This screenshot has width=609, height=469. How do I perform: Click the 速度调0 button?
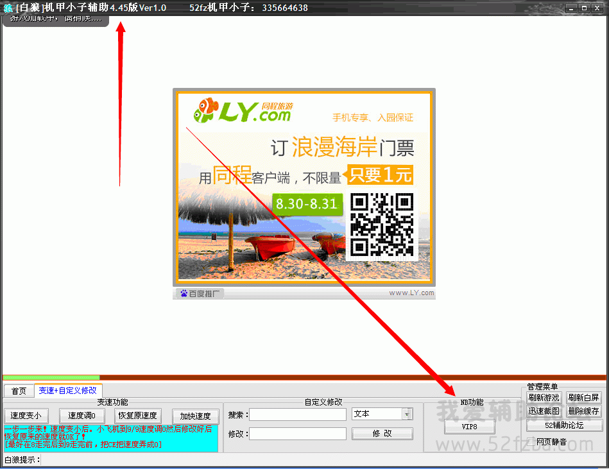coord(81,416)
